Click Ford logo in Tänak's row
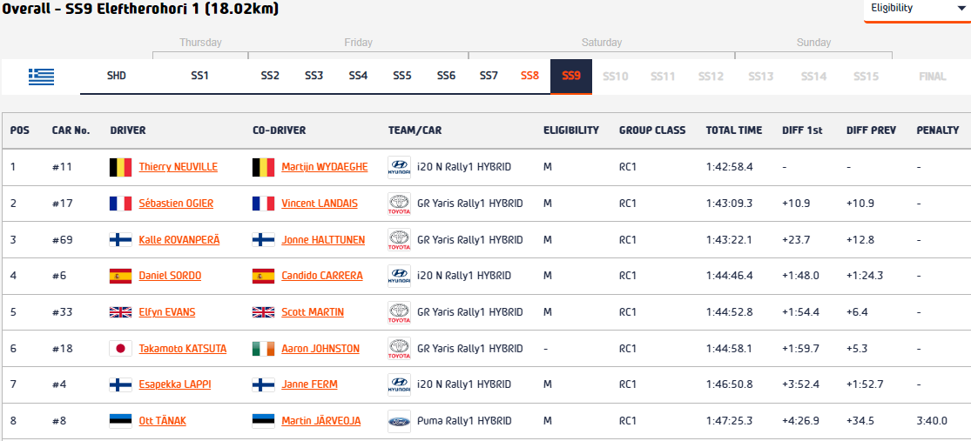Viewport: 971px width, 441px height. (399, 421)
